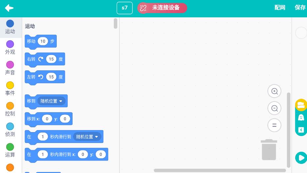The image size is (307, 173).
Task: Click the 配网 network setup button
Action: (x=280, y=8)
